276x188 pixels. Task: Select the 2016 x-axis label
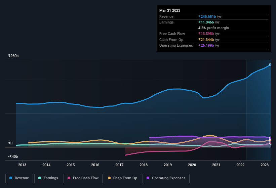click(95, 165)
